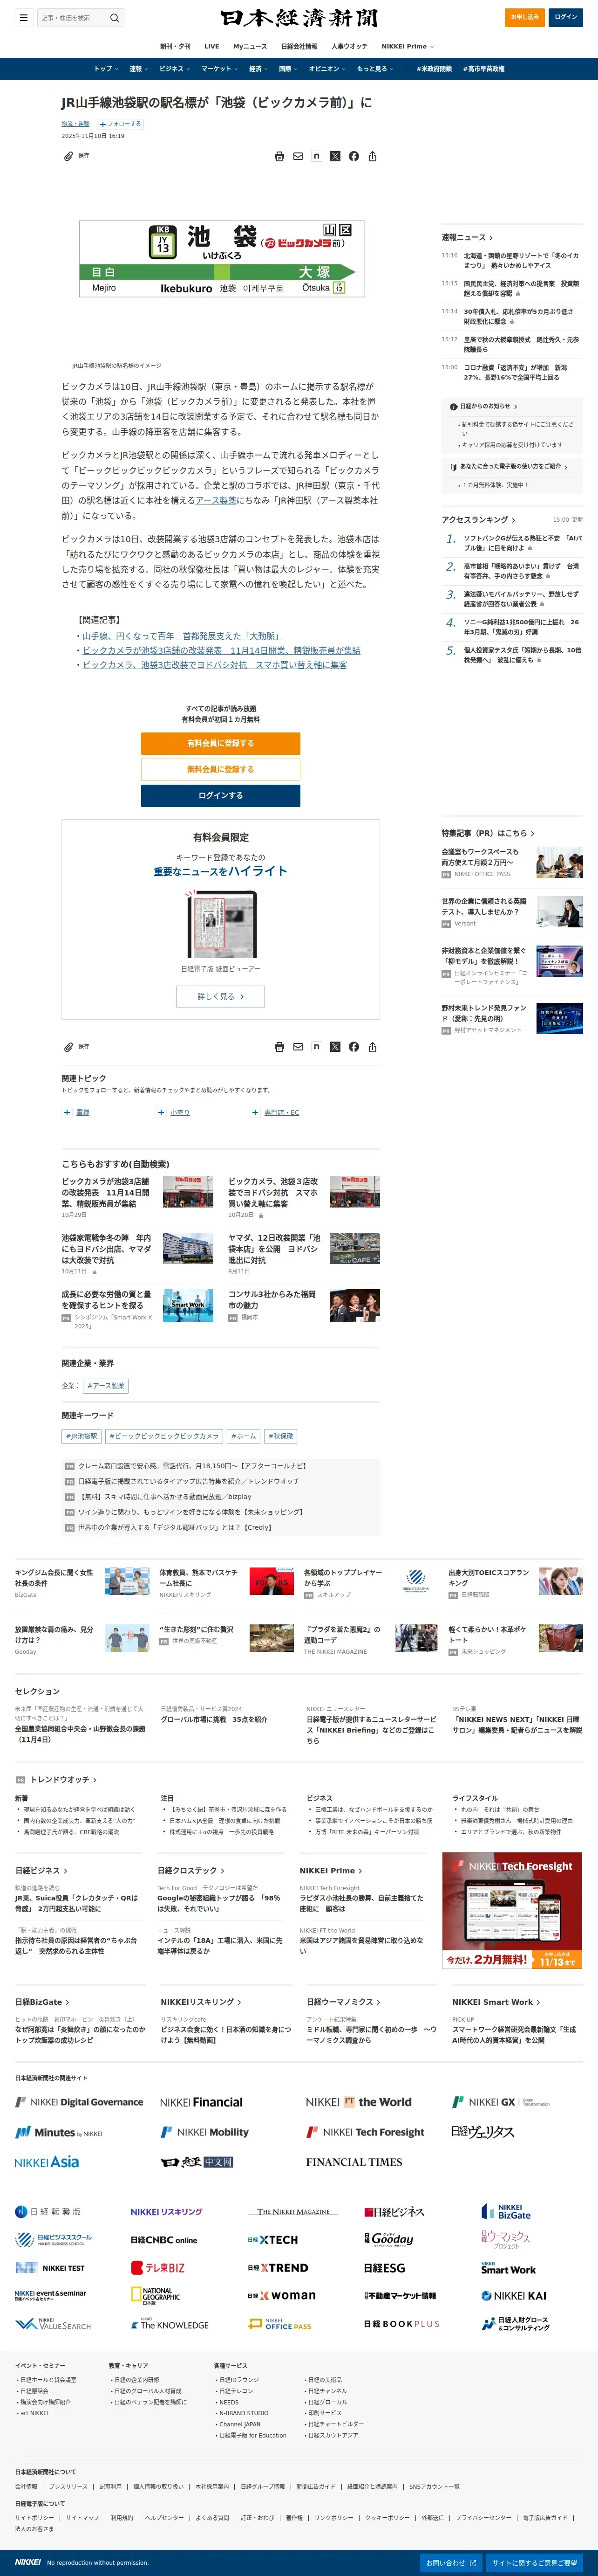
Task: Open NIKKEI KAI logo link
Action: tap(513, 2296)
